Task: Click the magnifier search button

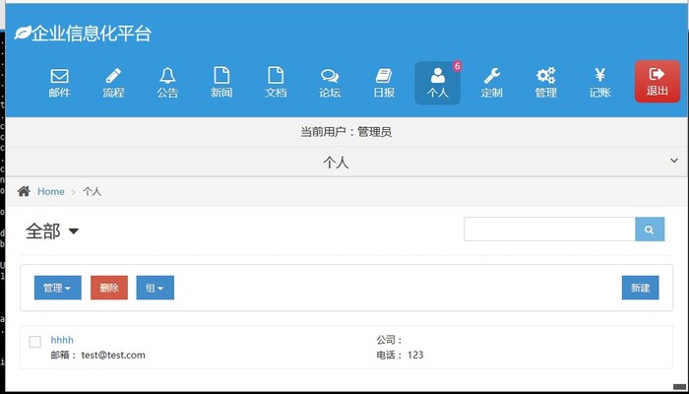Action: click(650, 230)
